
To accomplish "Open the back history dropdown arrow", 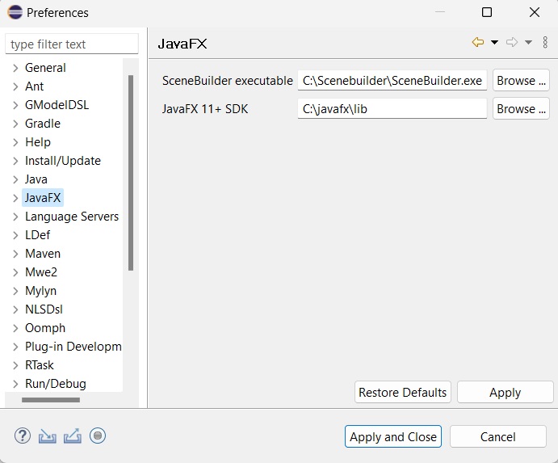I will tap(494, 43).
